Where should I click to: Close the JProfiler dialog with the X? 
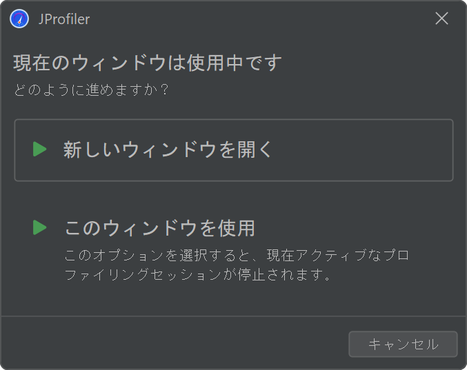point(441,19)
